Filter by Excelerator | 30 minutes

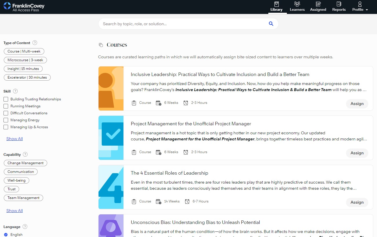click(27, 77)
